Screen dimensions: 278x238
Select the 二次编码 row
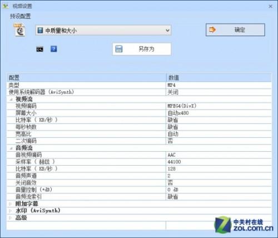pos(139,141)
